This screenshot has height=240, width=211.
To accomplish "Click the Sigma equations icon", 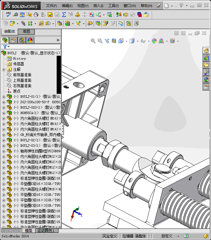I will pyautogui.click(x=64, y=15).
